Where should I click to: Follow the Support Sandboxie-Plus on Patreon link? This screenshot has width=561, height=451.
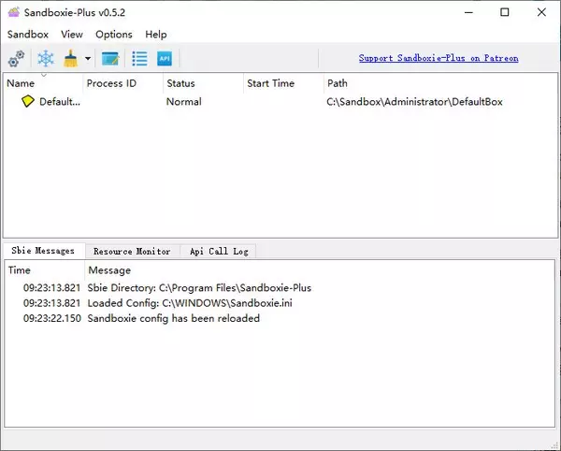[438, 58]
